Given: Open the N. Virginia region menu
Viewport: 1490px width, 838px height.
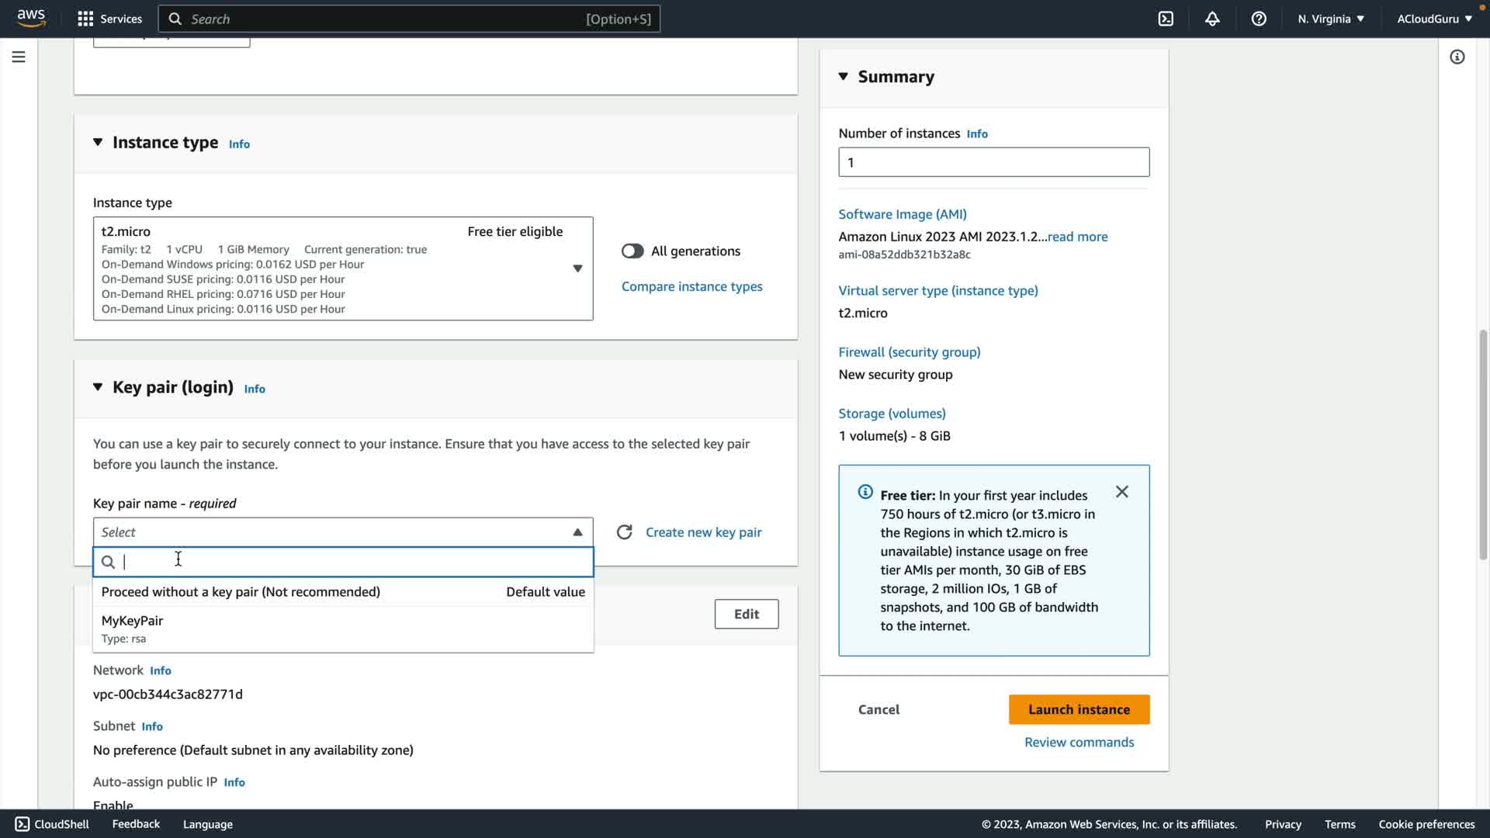Looking at the screenshot, I should [x=1330, y=19].
